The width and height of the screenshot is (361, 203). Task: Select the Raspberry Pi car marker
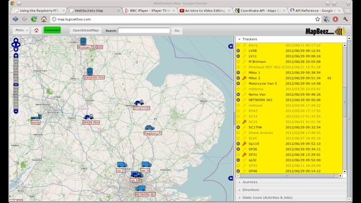149,127
